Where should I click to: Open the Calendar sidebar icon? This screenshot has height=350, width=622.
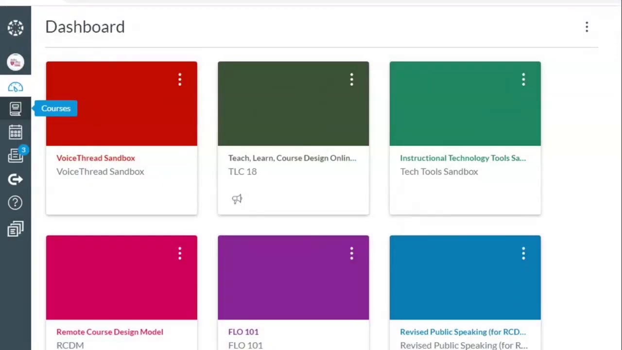pos(15,132)
